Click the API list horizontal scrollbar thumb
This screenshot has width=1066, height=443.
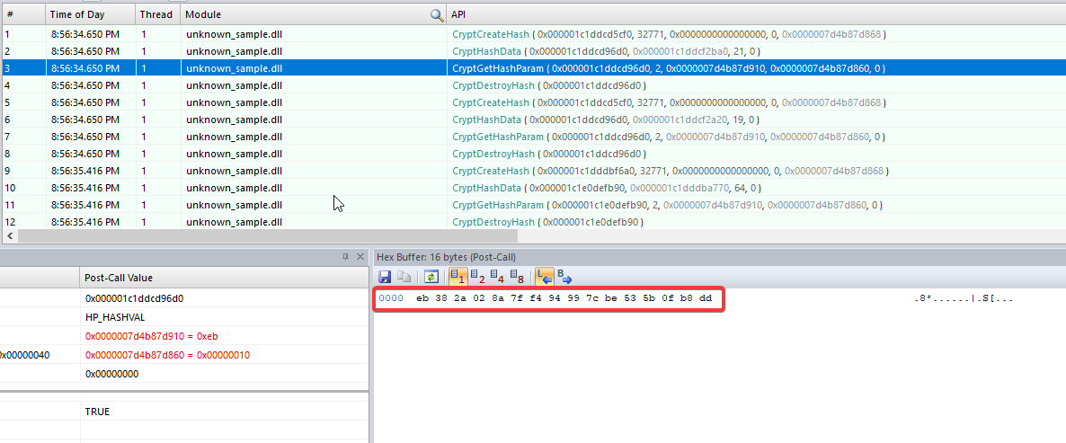point(268,235)
